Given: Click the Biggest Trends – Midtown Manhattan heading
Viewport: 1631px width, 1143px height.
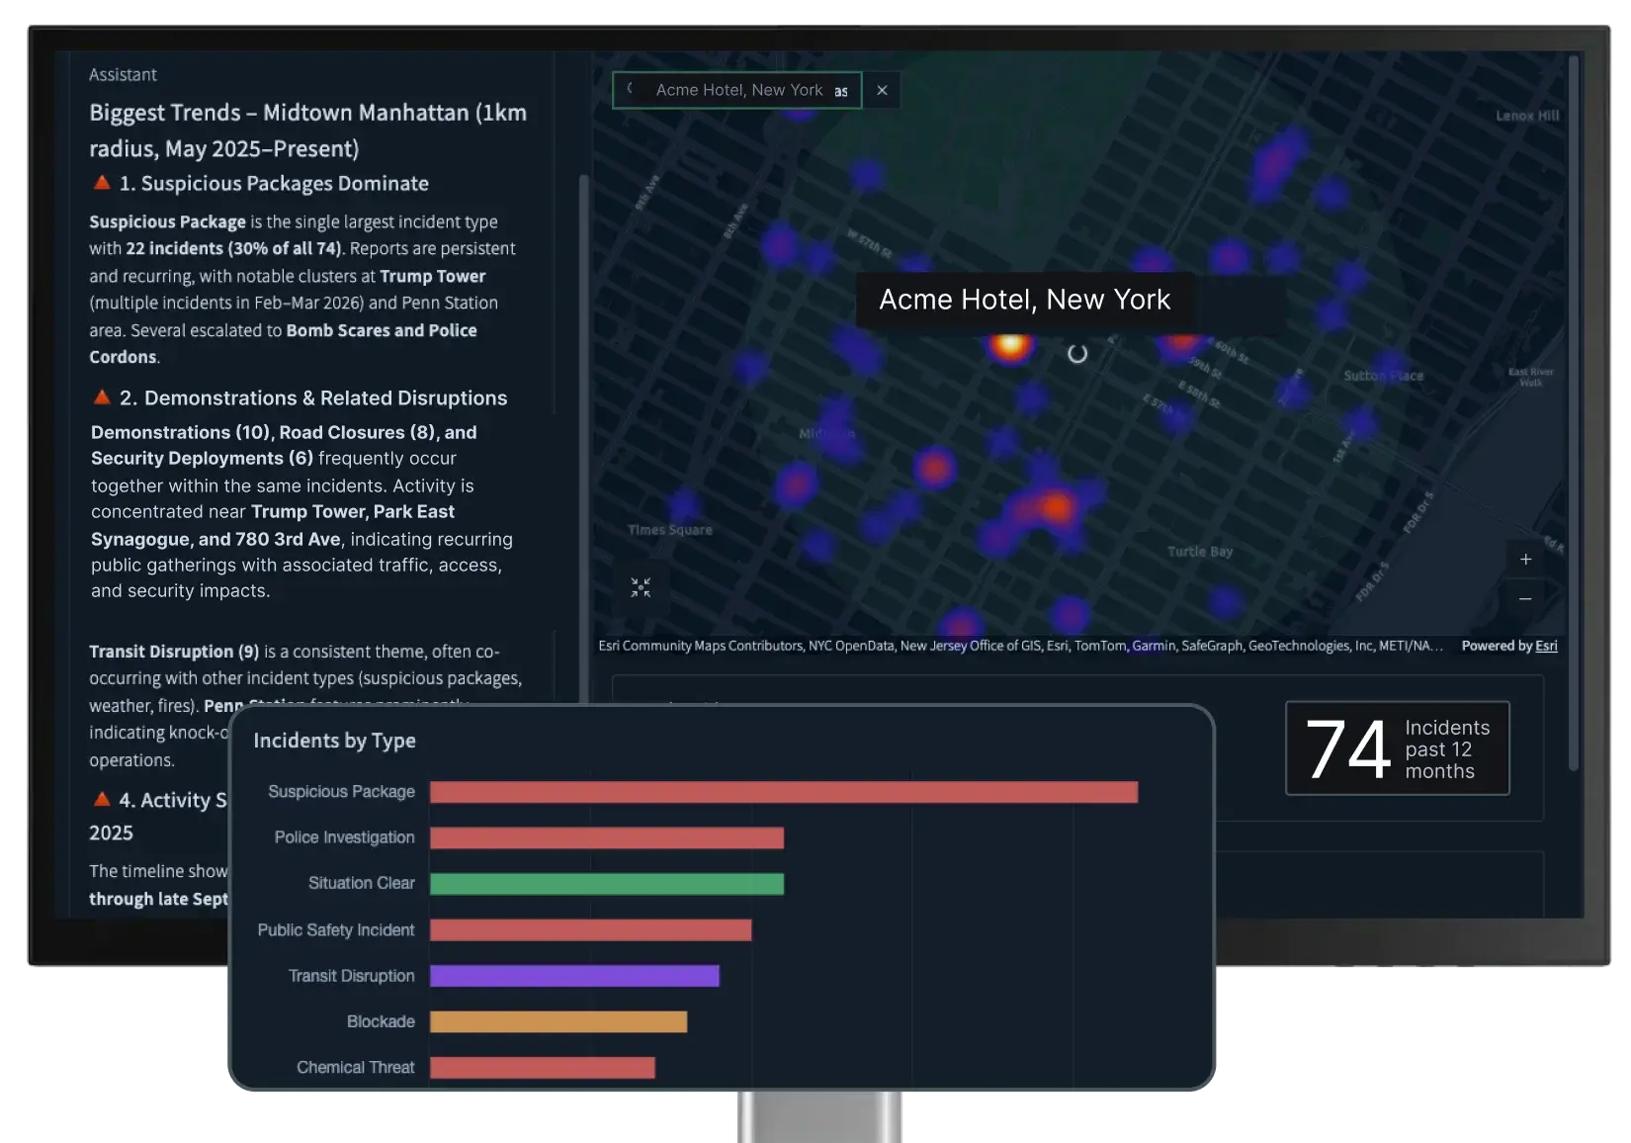Looking at the screenshot, I should click(x=307, y=131).
